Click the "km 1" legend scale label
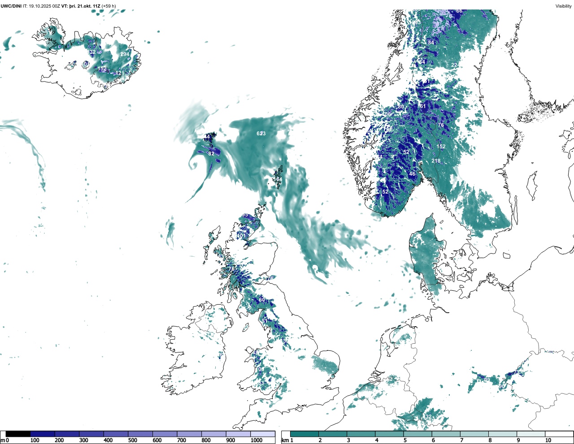This screenshot has width=574, height=444. 287,440
